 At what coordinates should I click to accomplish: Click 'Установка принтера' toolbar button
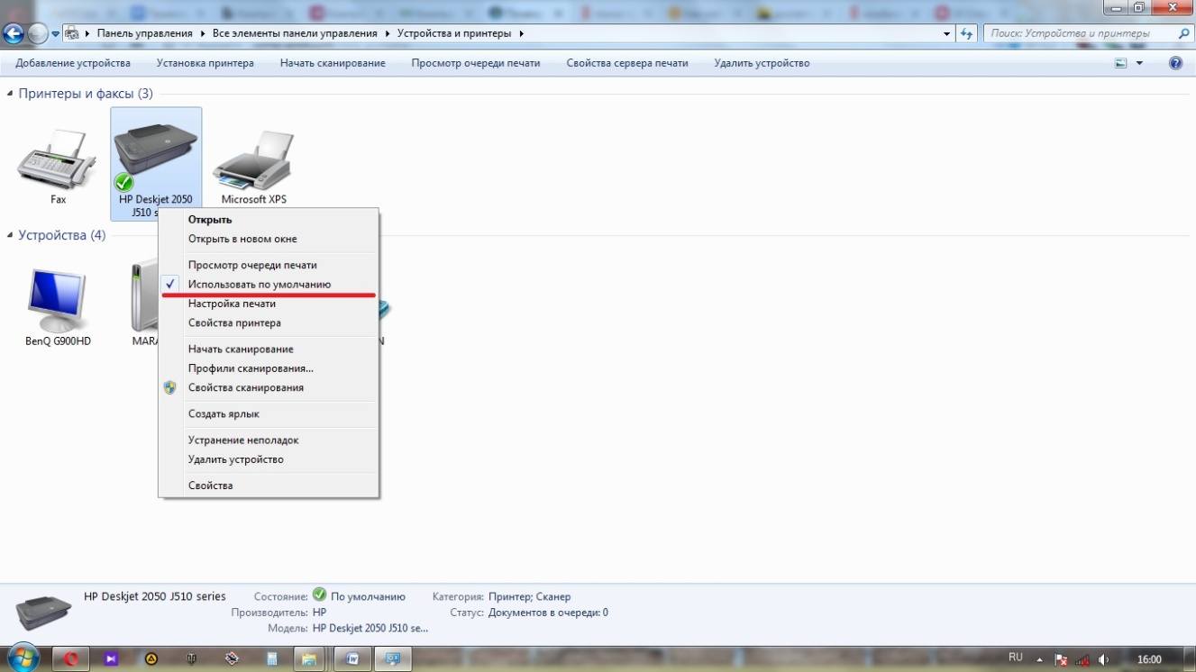tap(205, 63)
